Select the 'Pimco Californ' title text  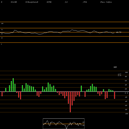pos(106,2)
